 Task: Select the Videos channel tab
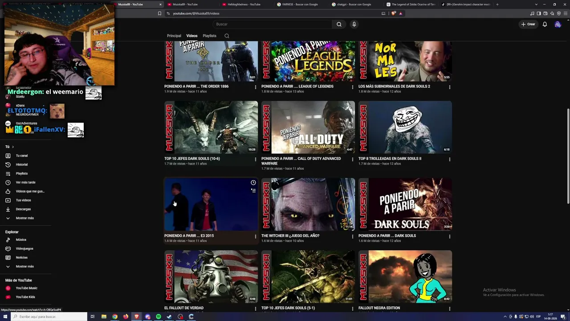point(192,36)
